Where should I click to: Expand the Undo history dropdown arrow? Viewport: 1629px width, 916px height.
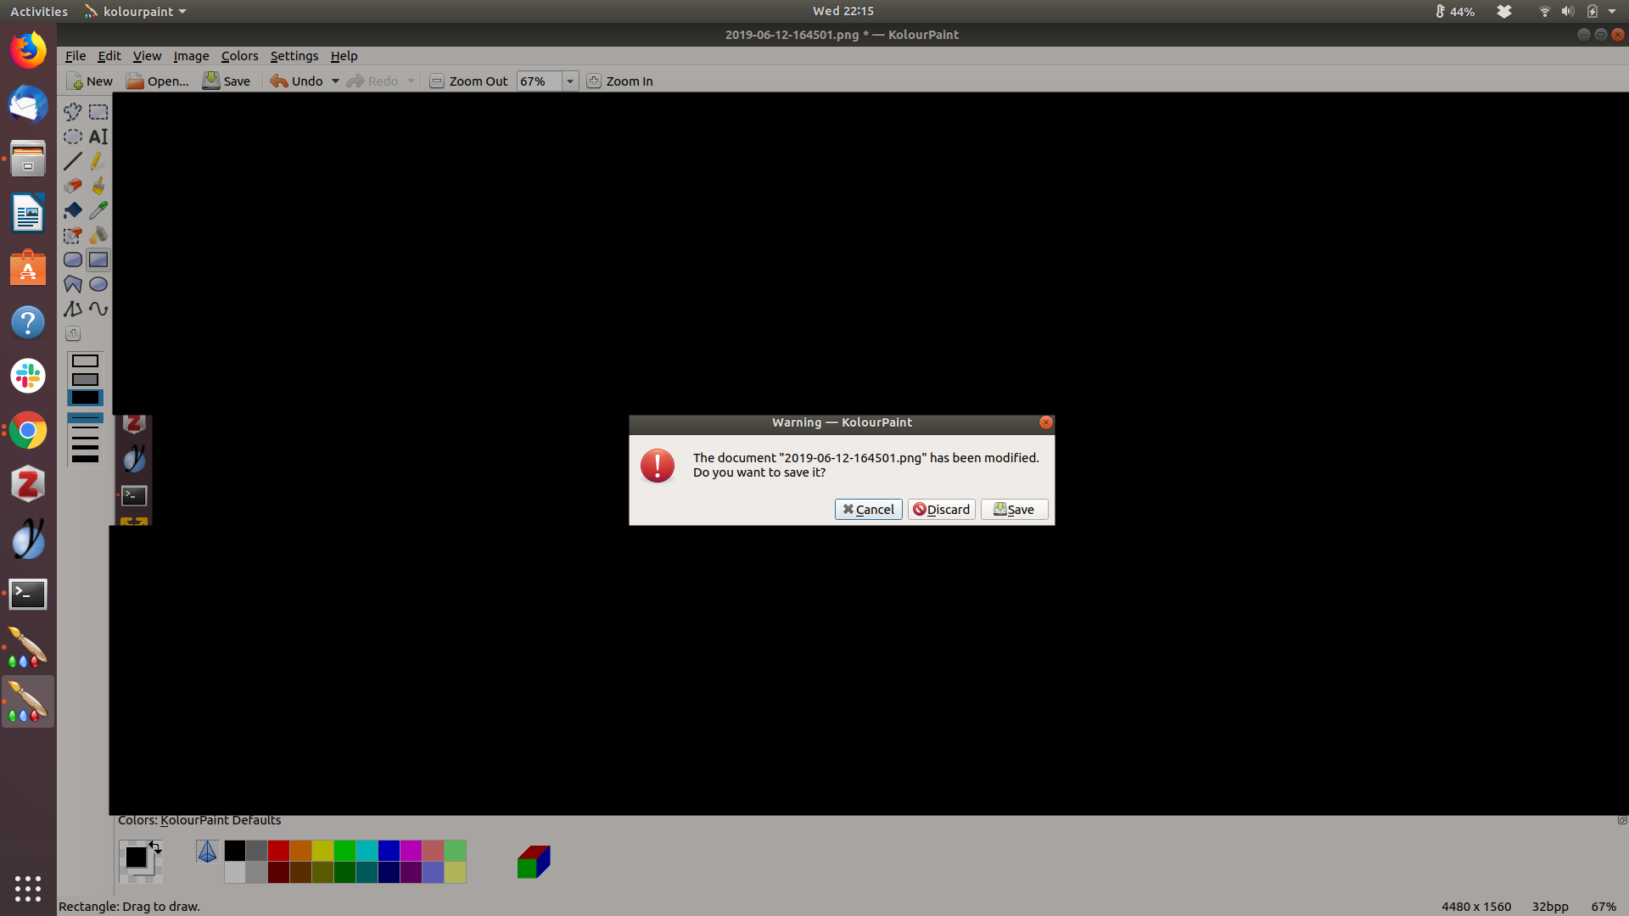point(335,81)
